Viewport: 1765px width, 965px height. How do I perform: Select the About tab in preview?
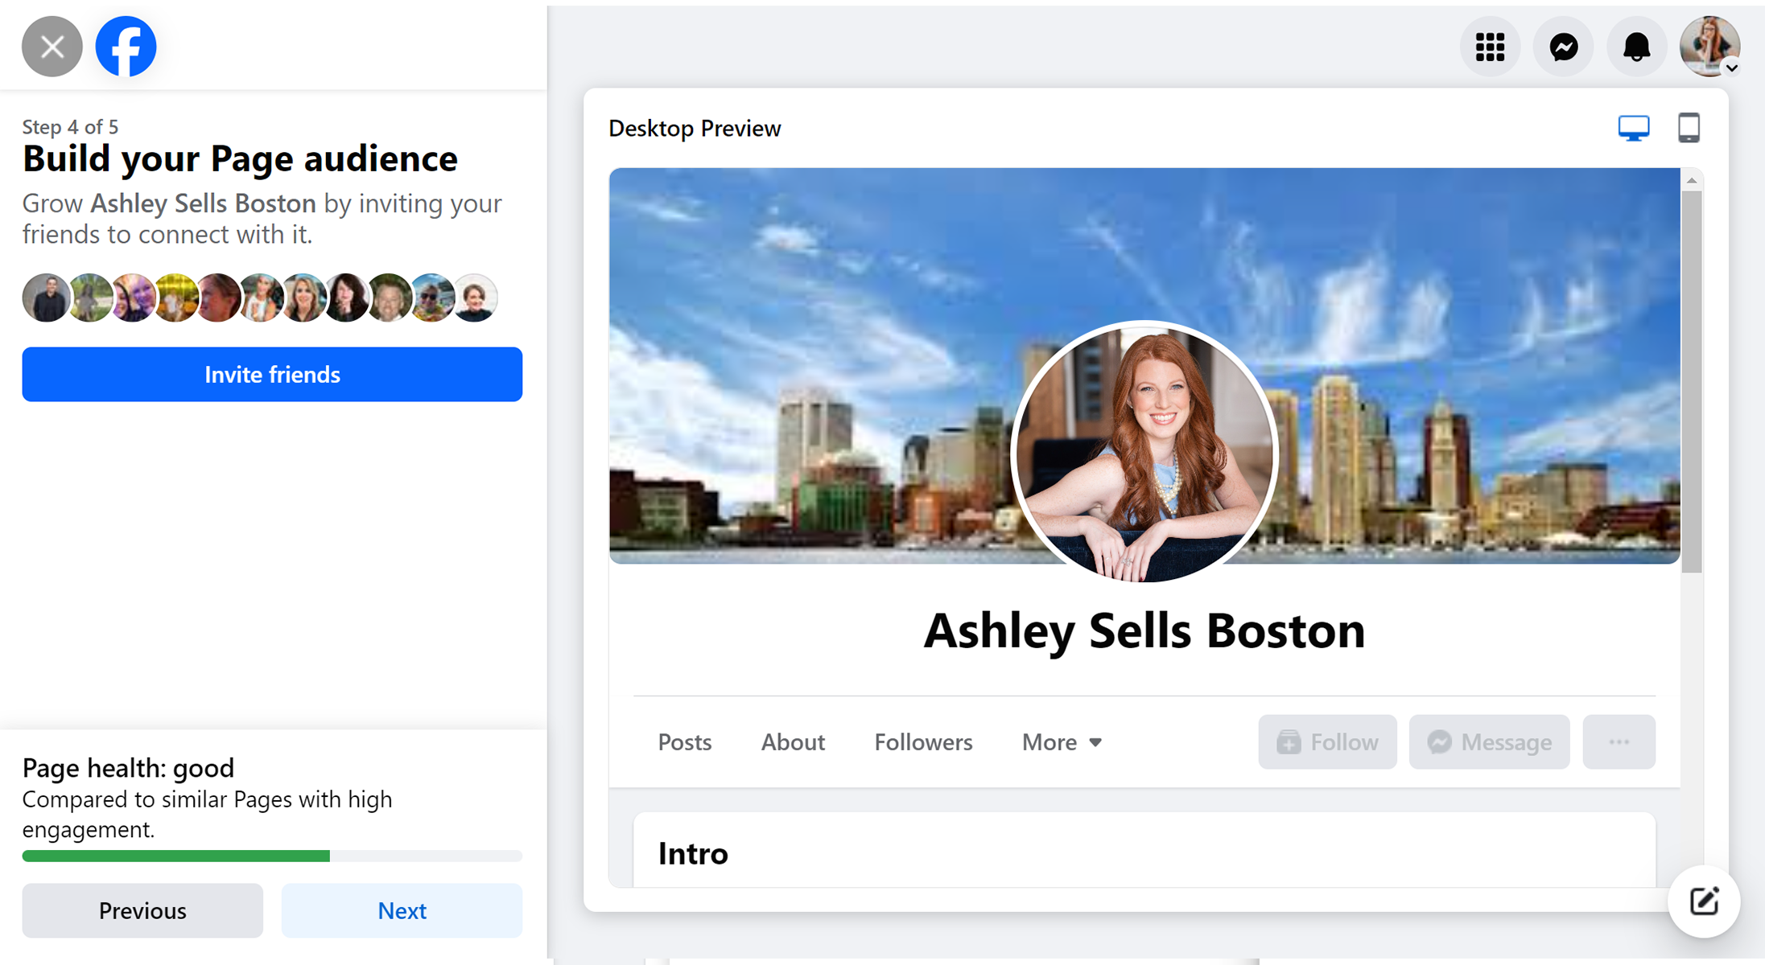(793, 741)
